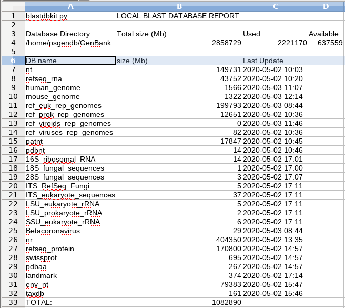
Task: Select row 33 header
Action: click(12, 302)
